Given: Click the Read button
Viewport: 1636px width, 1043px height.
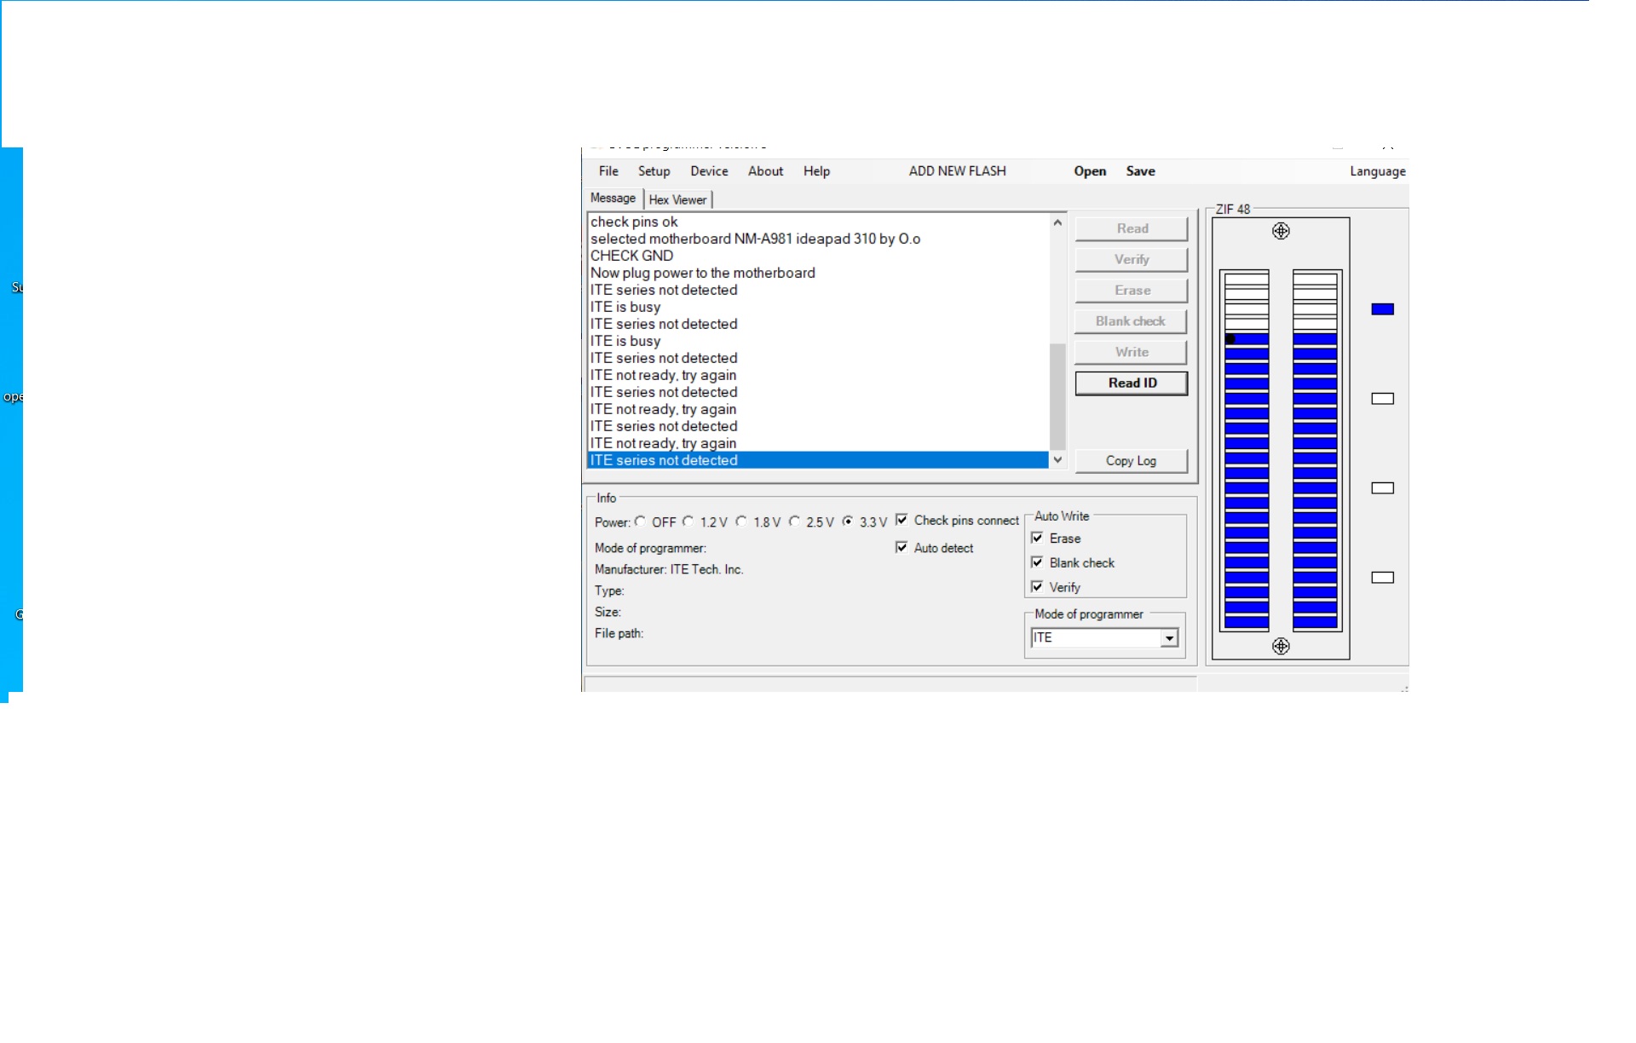Looking at the screenshot, I should click(1132, 228).
